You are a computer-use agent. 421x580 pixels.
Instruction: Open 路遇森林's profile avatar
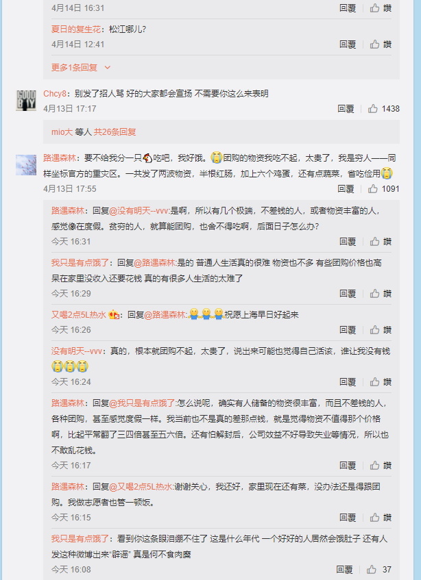click(x=26, y=165)
